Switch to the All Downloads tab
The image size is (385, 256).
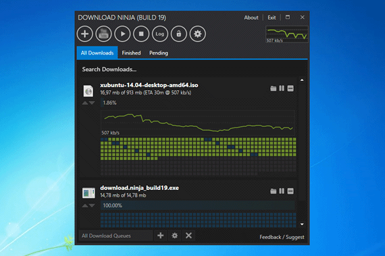pos(97,53)
